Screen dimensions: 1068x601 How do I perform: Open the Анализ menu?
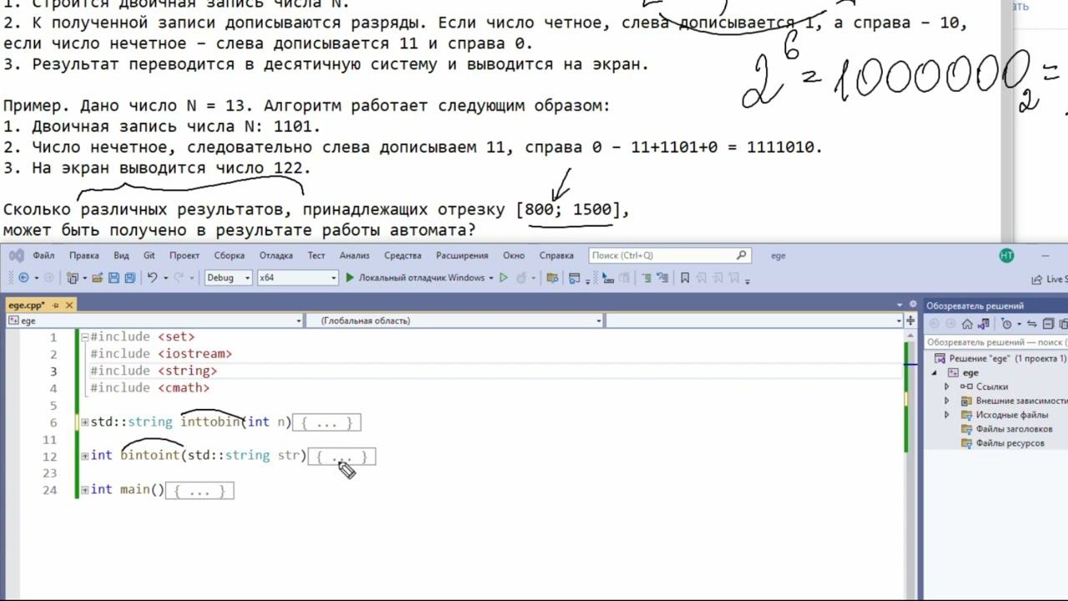(x=355, y=255)
